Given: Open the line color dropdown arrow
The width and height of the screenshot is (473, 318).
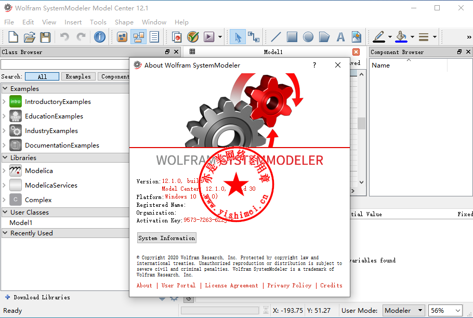Looking at the screenshot, I should [x=390, y=37].
